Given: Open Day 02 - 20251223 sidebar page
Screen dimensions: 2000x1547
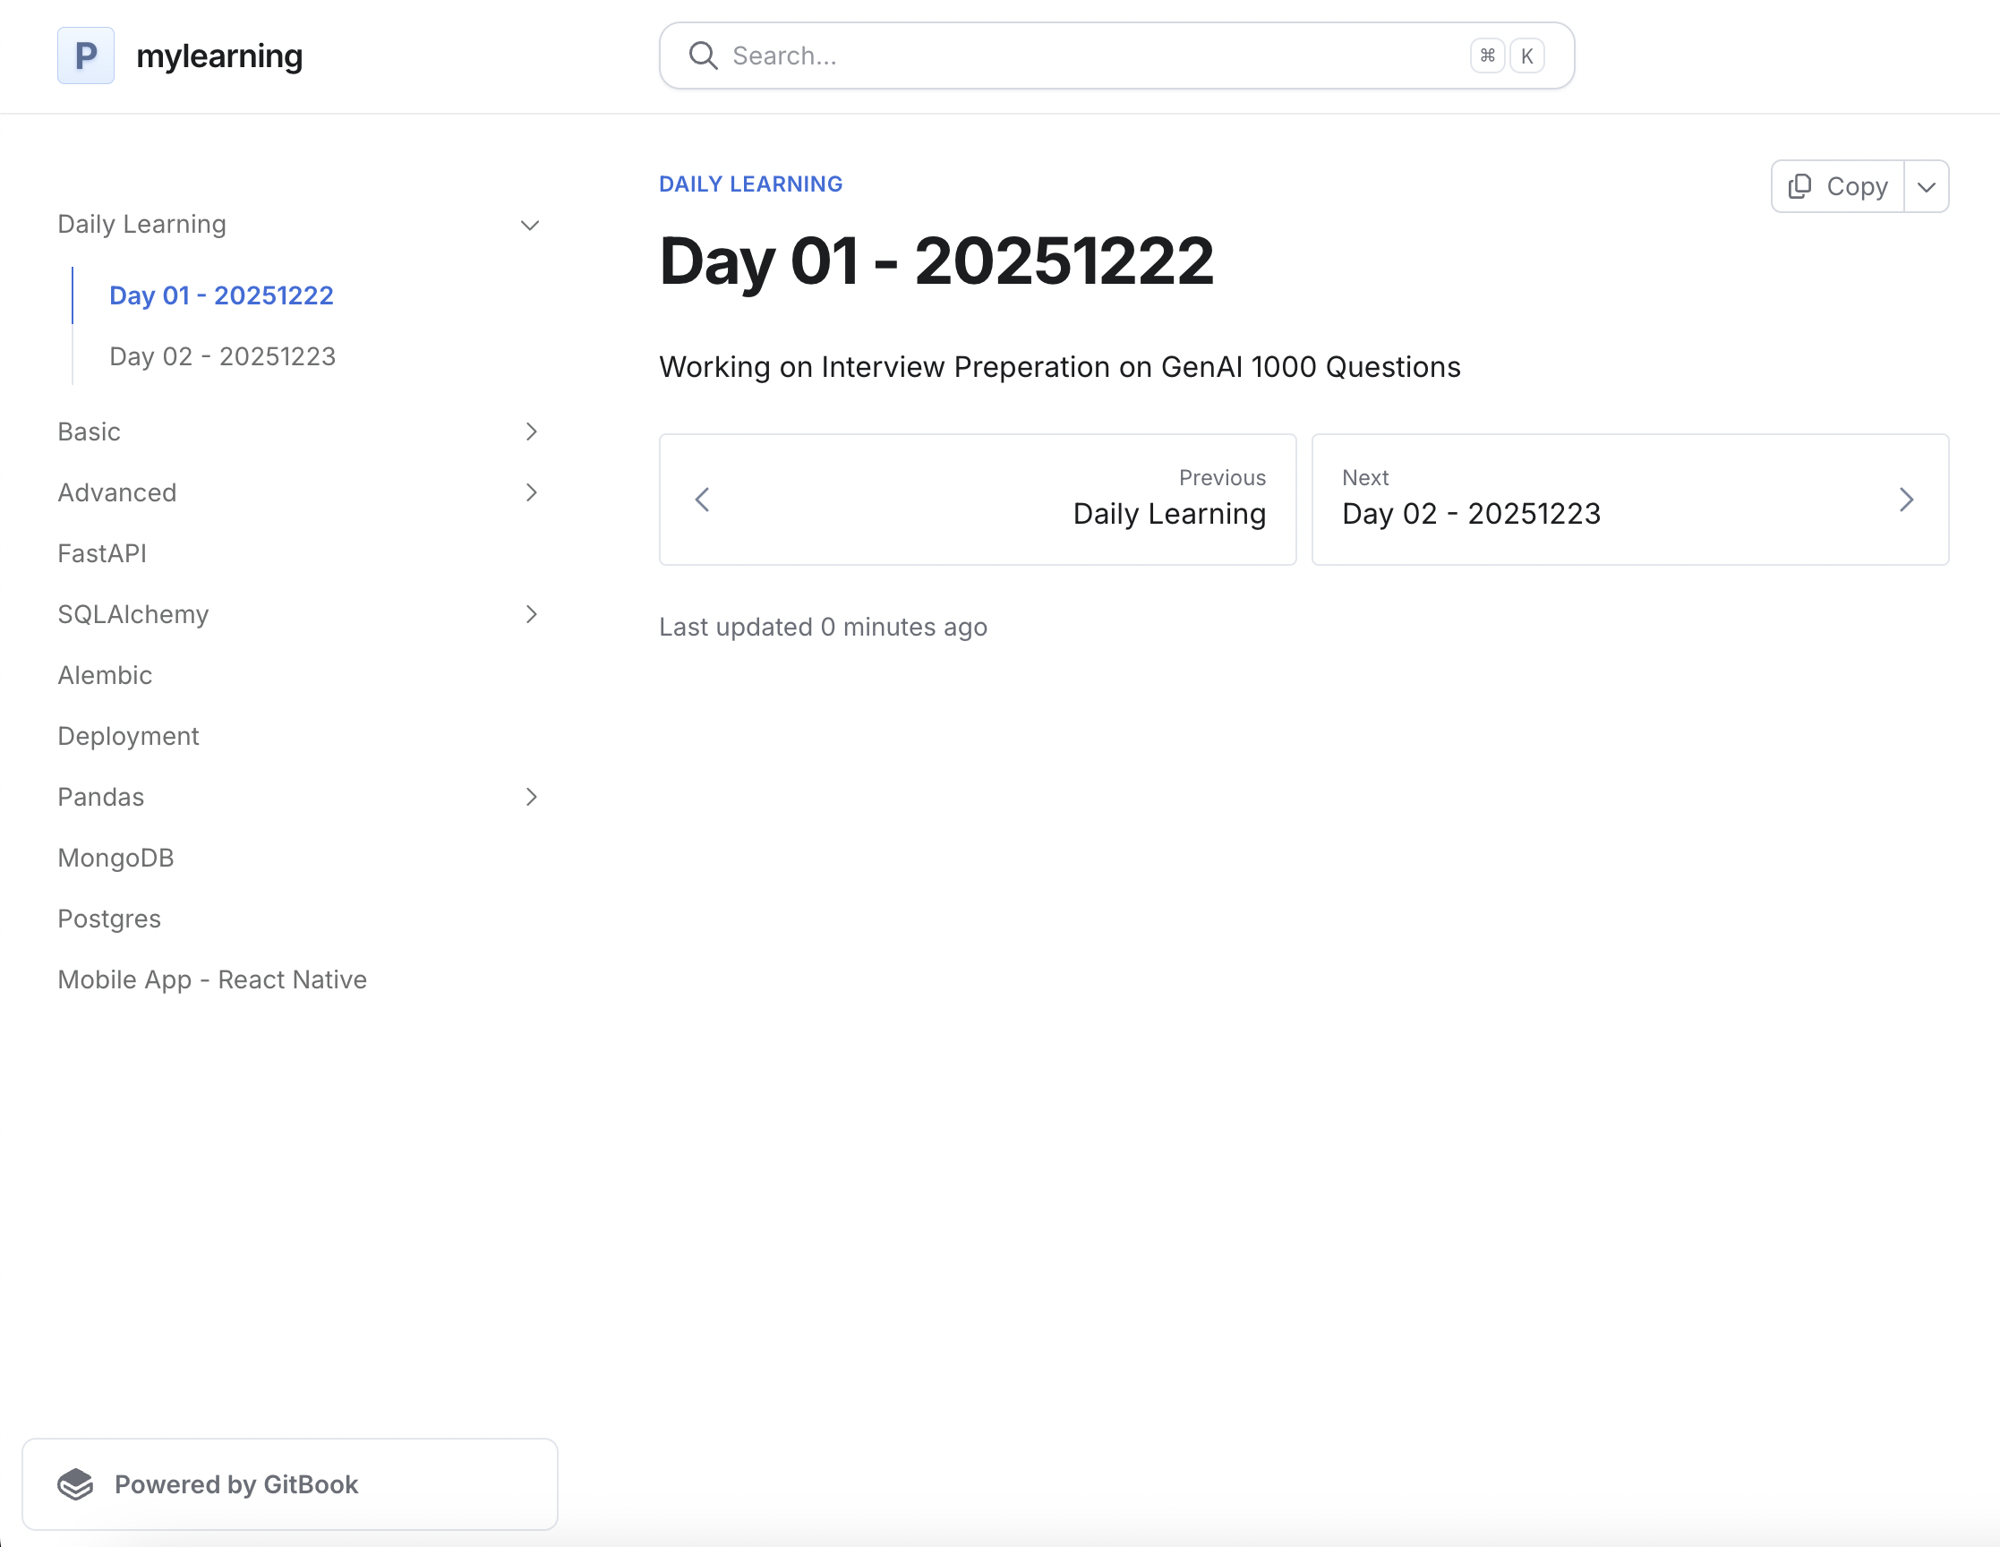Looking at the screenshot, I should coord(223,356).
